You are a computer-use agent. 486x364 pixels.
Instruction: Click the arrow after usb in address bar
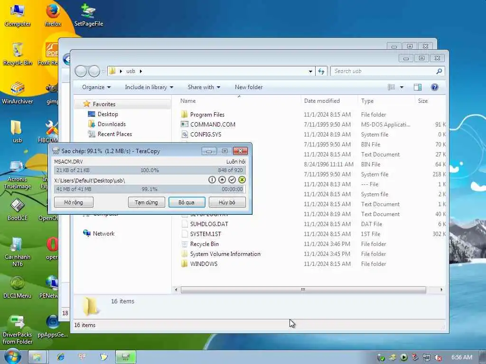point(140,71)
